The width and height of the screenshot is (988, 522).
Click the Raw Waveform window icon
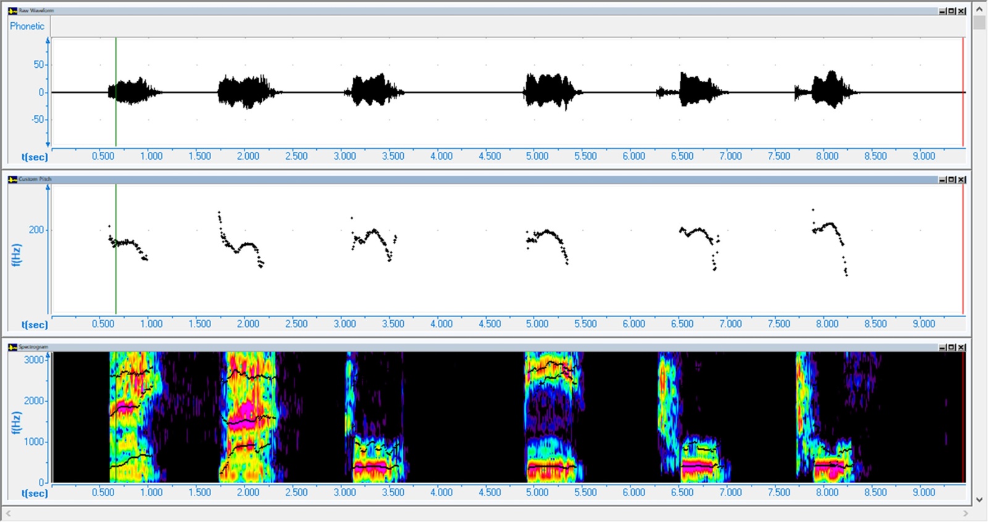[x=12, y=11]
